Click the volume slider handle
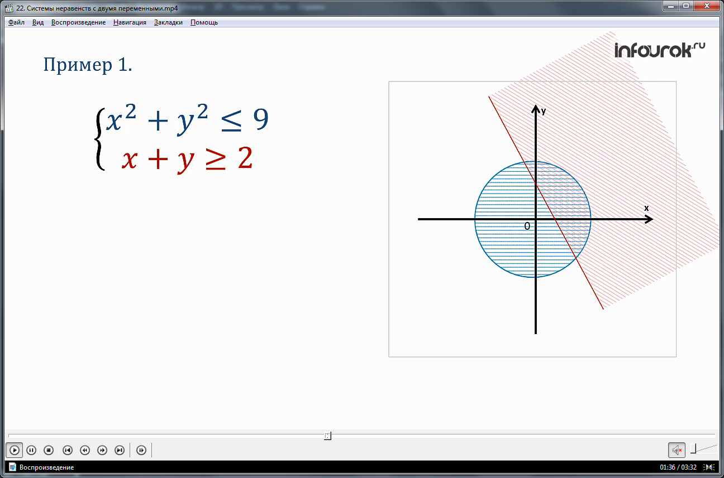This screenshot has height=478, width=724. click(693, 449)
